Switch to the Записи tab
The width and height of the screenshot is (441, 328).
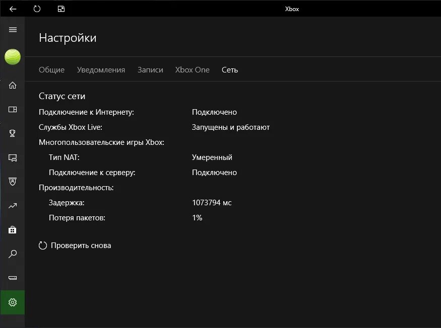[x=150, y=69]
